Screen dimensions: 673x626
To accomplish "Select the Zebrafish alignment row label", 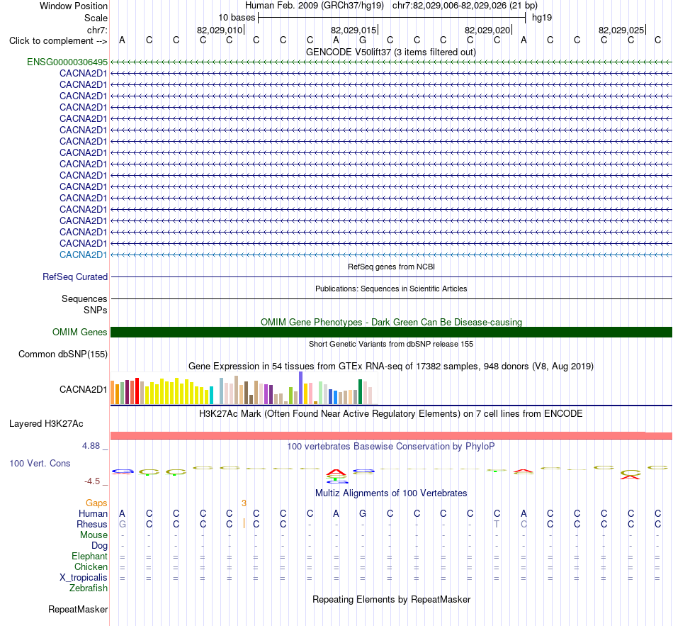I will [x=89, y=588].
